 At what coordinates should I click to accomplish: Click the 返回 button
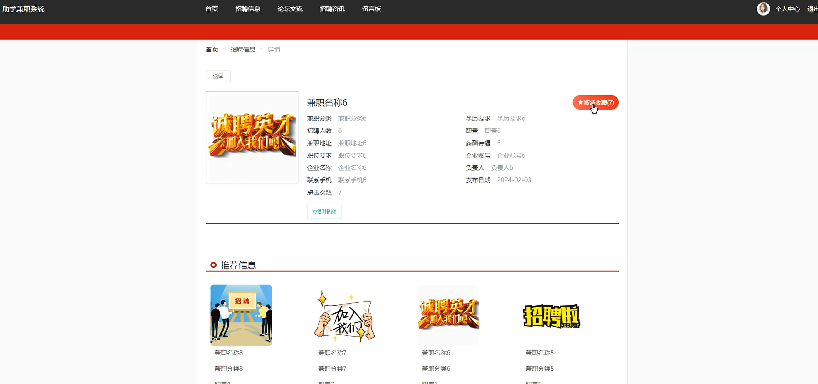(218, 76)
